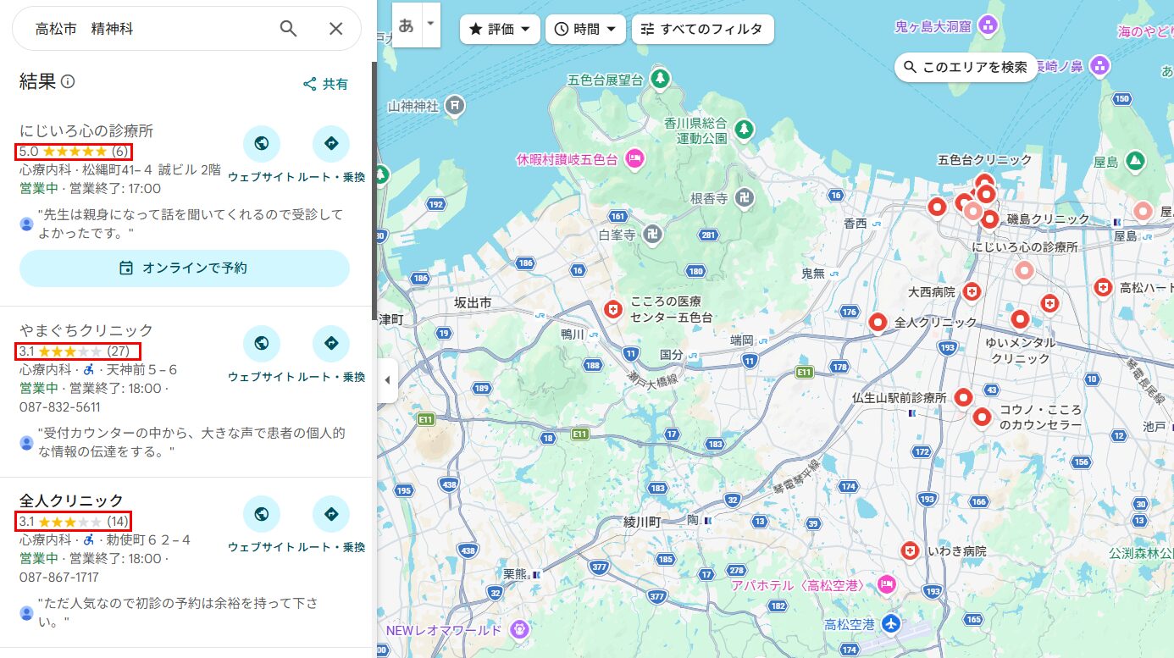Click the あ input method icon above the map

[408, 25]
